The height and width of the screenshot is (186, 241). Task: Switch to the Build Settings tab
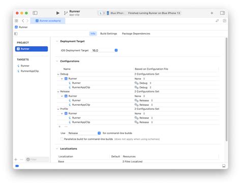pyautogui.click(x=108, y=34)
